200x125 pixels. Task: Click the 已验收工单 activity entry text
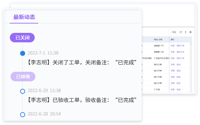(x=82, y=100)
